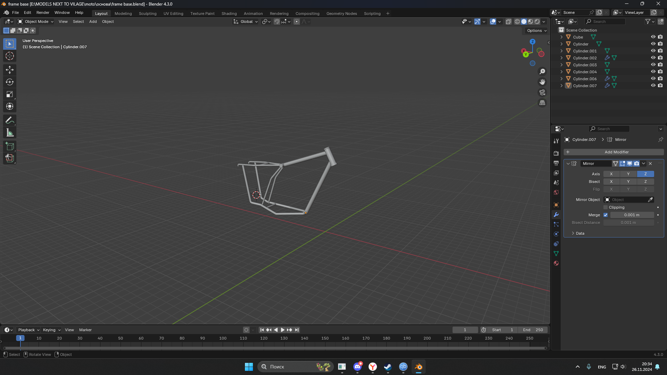This screenshot has height=375, width=667.
Task: Open the Tool properties tab
Action: tap(556, 141)
